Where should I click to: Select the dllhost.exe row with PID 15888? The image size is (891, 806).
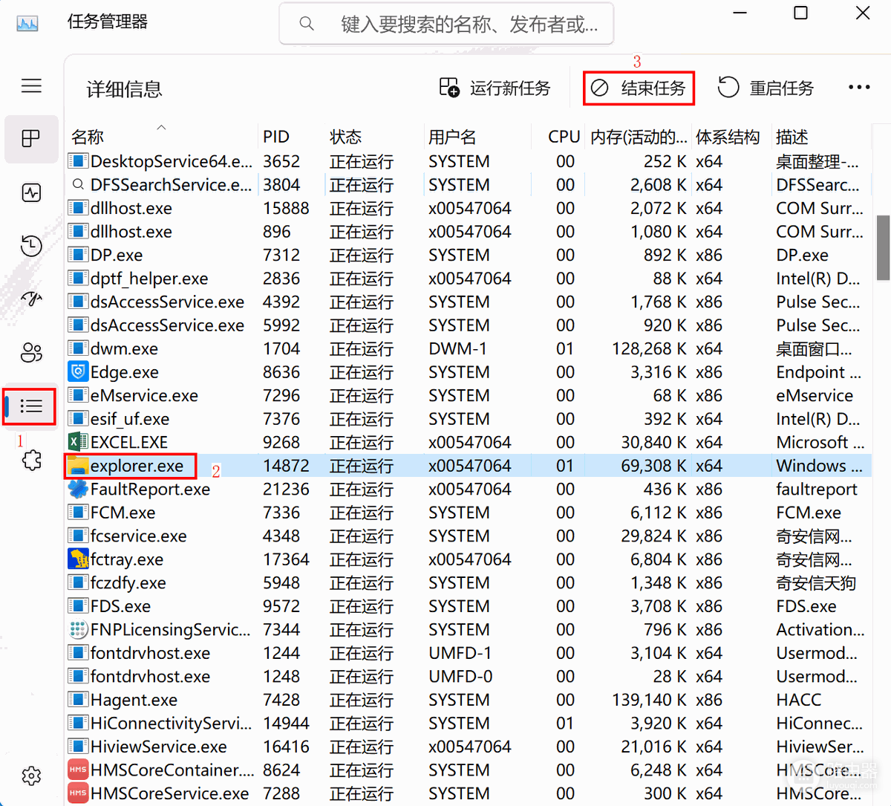(468, 208)
